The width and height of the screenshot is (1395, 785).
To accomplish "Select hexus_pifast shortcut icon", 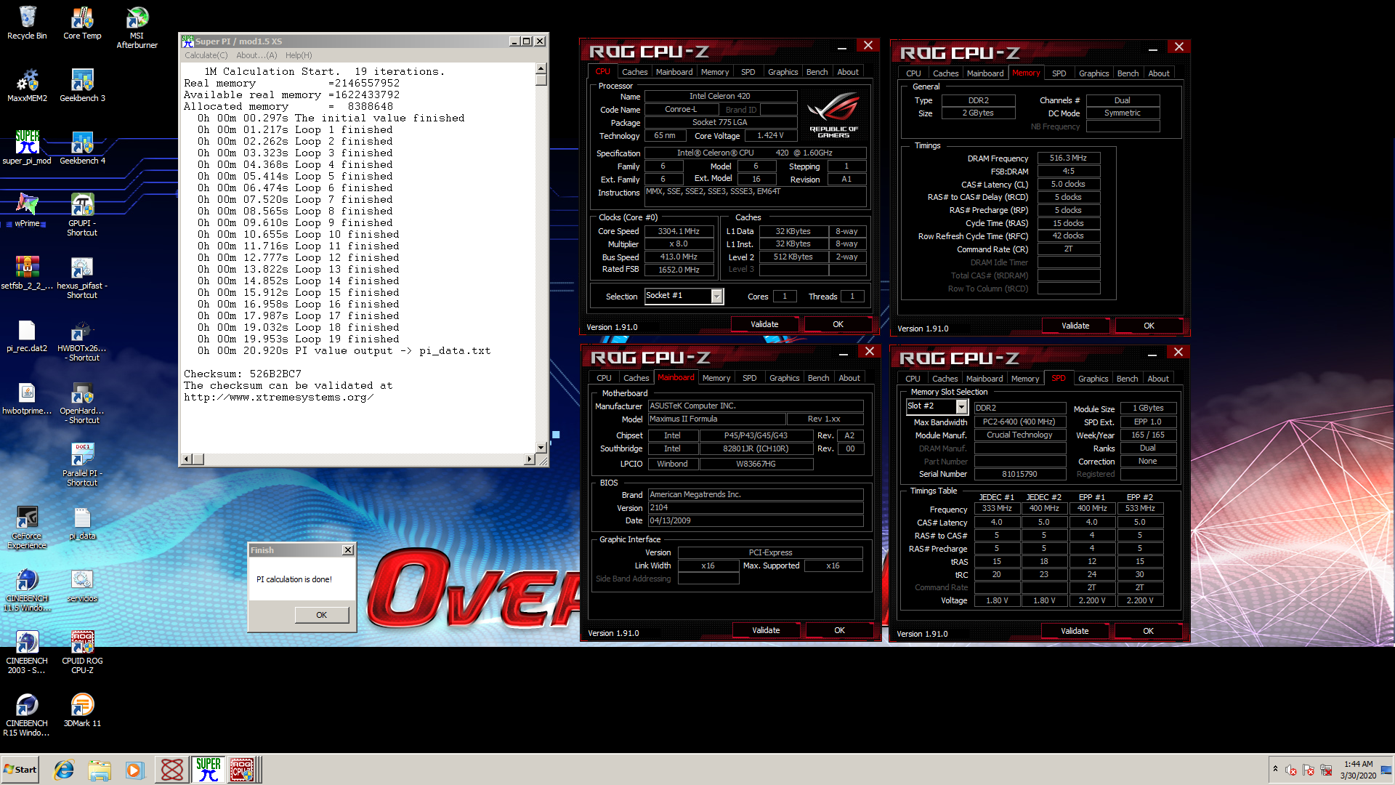I will point(82,278).
